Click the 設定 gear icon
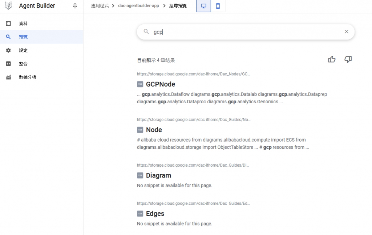Screen dimensions: 372x235 [x=8, y=50]
